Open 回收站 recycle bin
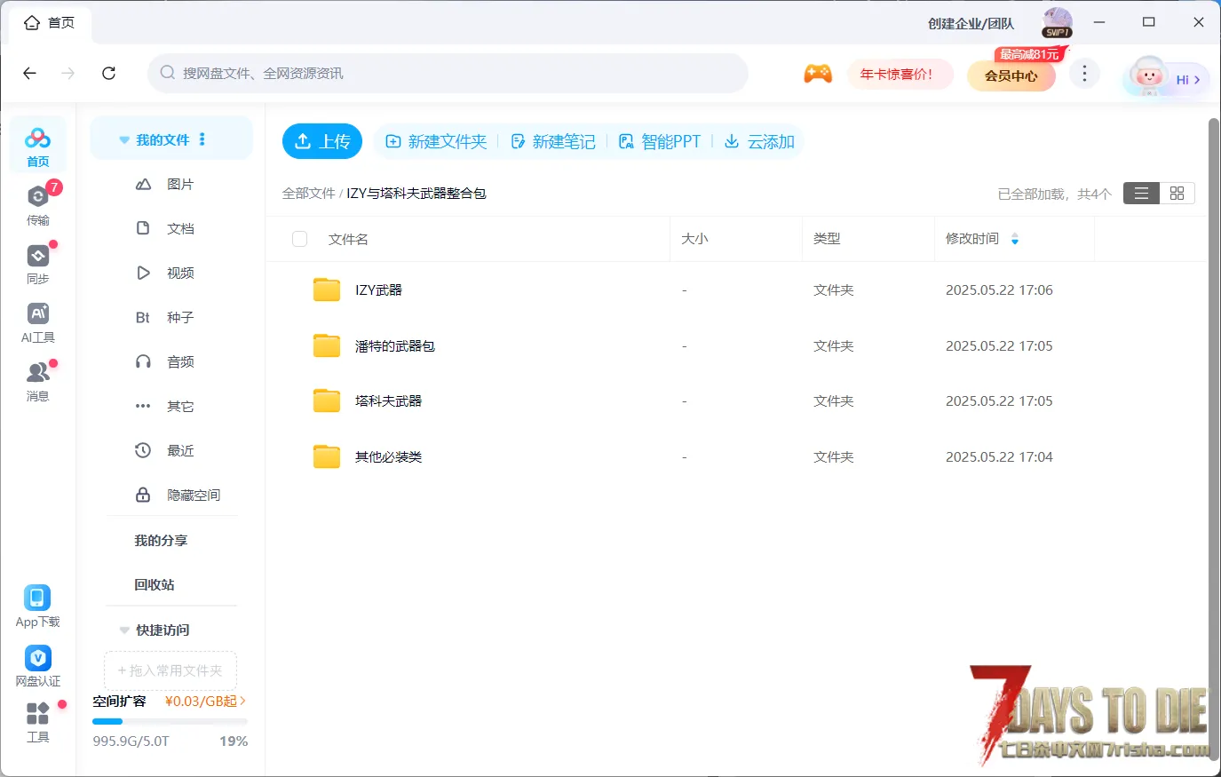Screen dimensions: 1221x777 pos(155,584)
